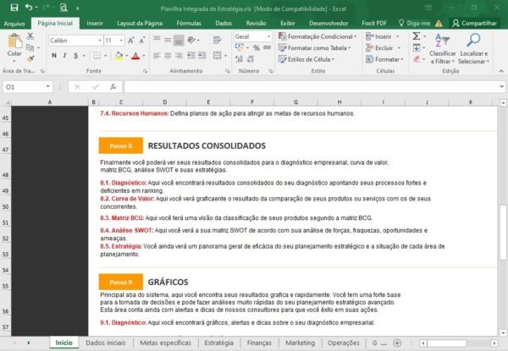The width and height of the screenshot is (508, 351).
Task: Open Formatar cells menu
Action: tap(384, 59)
